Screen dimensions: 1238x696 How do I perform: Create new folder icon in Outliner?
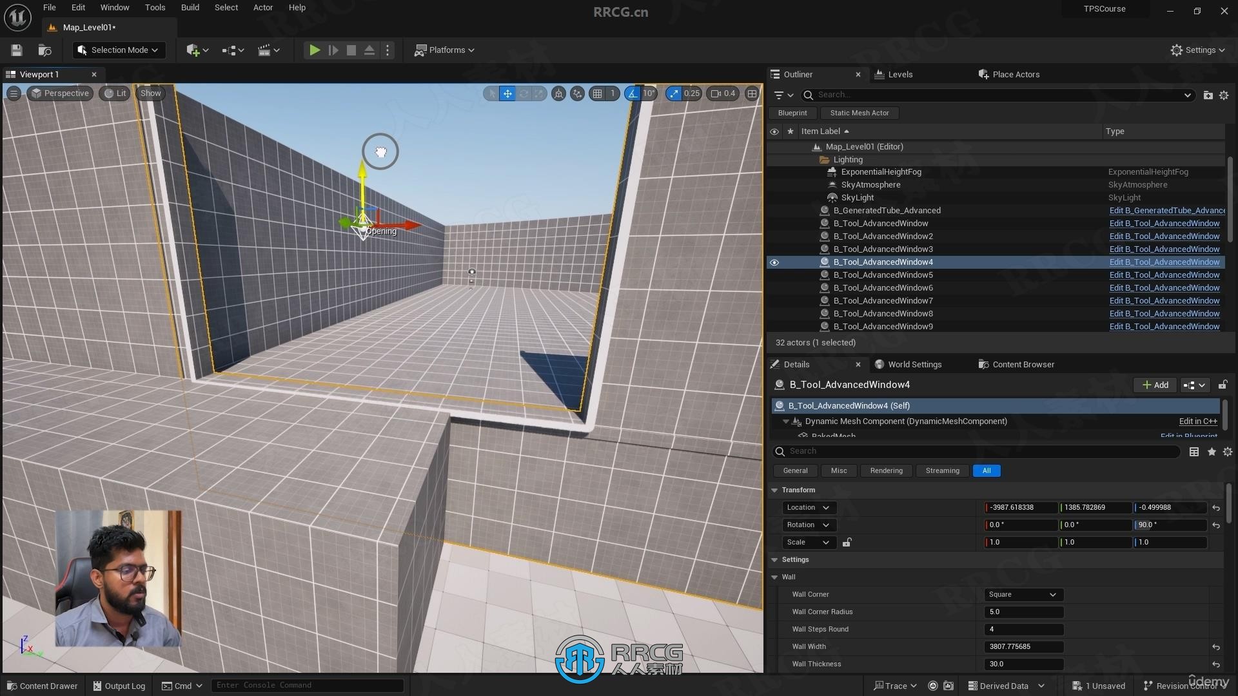pos(1208,95)
